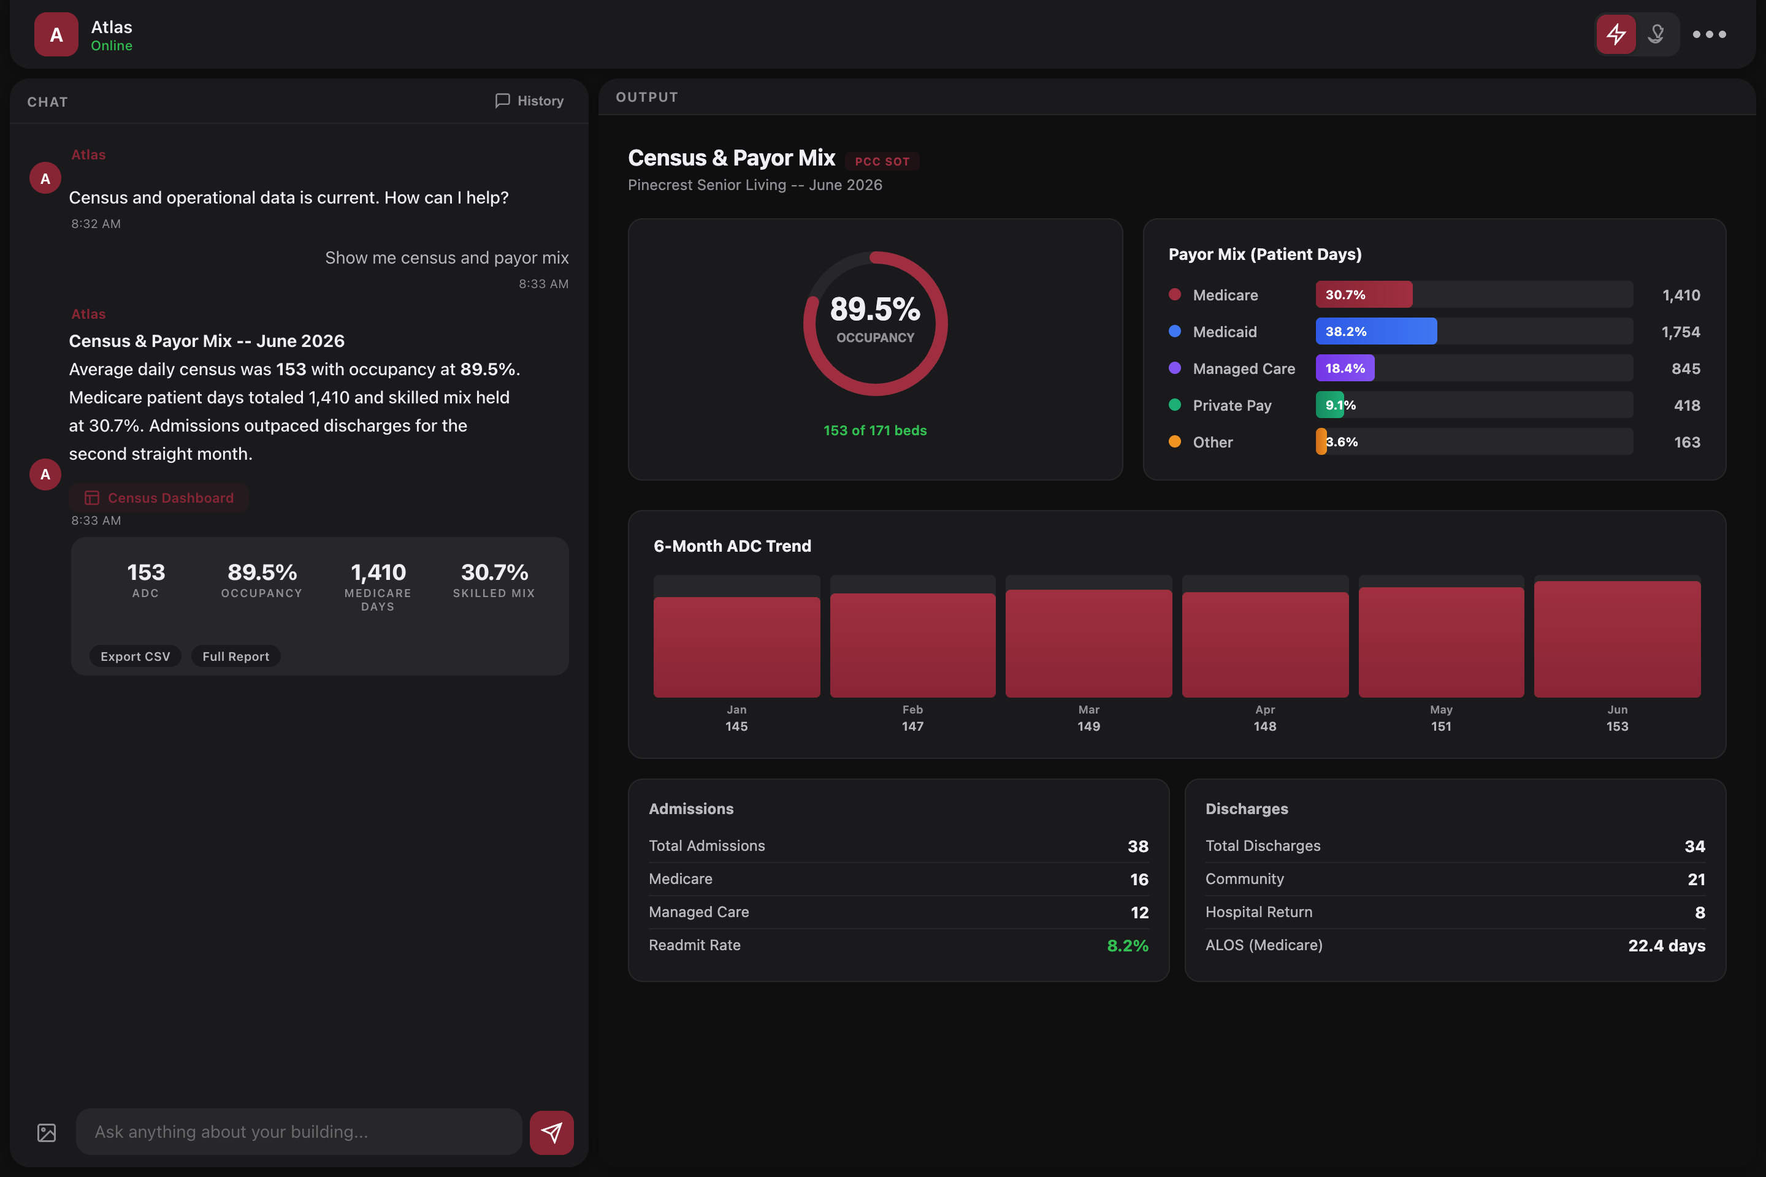Click the Medicaid patient days value 1,754

tap(1680, 332)
